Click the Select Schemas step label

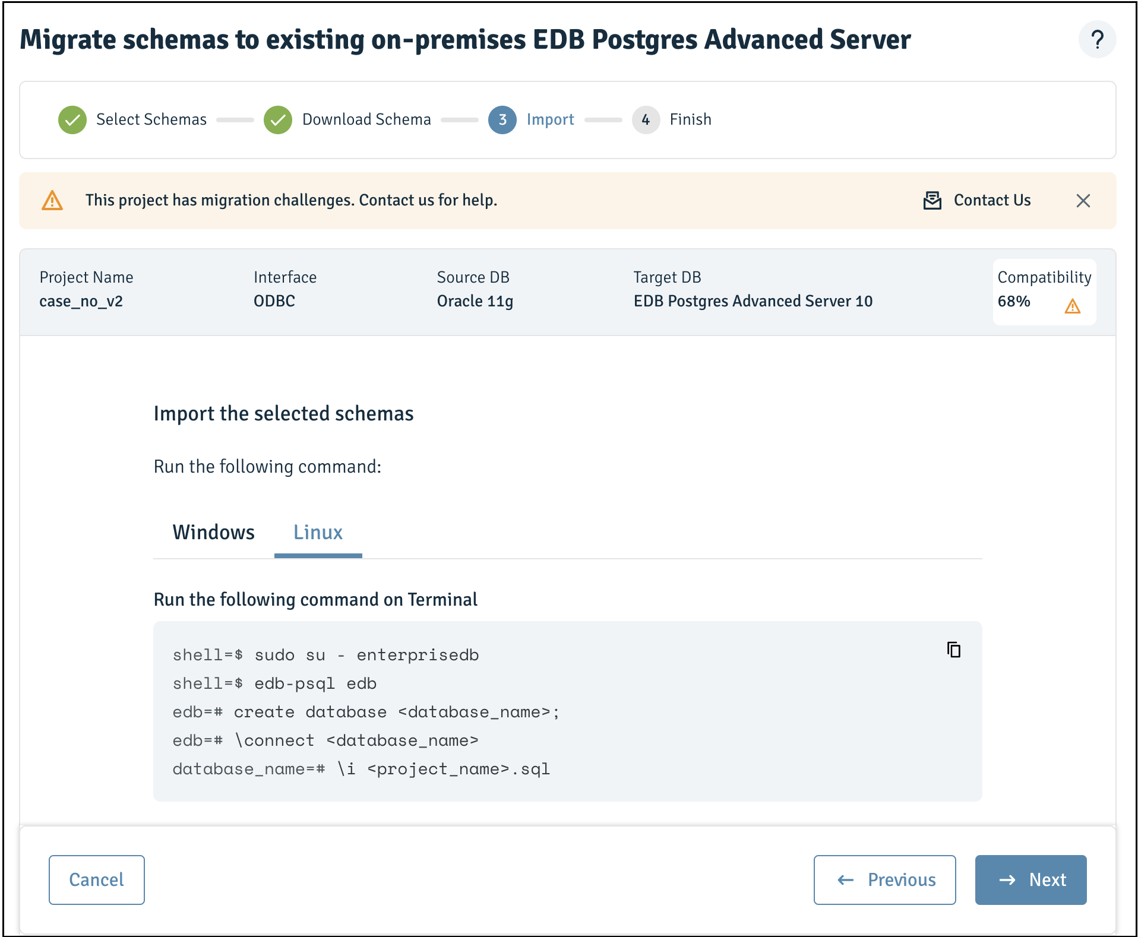point(151,120)
